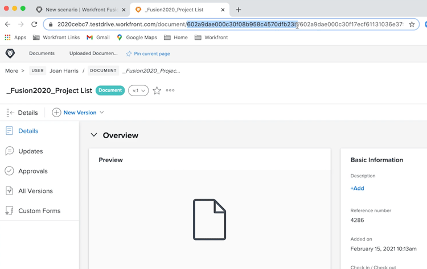Open the Gmail bookmark

click(98, 38)
